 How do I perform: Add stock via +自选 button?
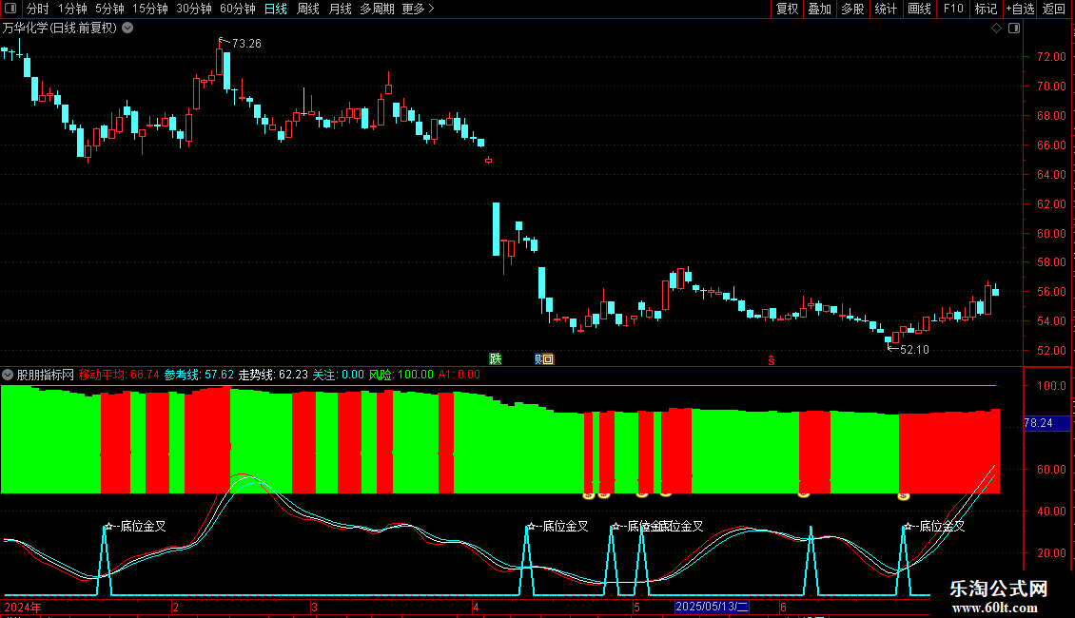[x=1020, y=9]
